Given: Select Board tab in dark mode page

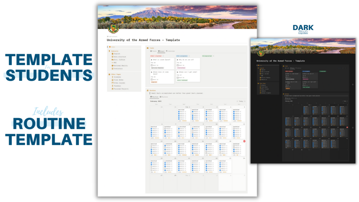Looking at the screenshot, I should click(292, 68).
